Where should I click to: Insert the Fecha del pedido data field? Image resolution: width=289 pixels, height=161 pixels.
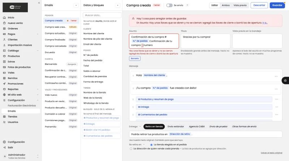click(x=93, y=61)
